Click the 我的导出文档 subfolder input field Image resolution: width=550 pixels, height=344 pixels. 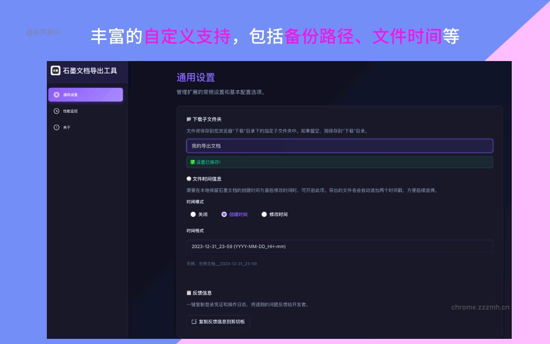(x=339, y=146)
